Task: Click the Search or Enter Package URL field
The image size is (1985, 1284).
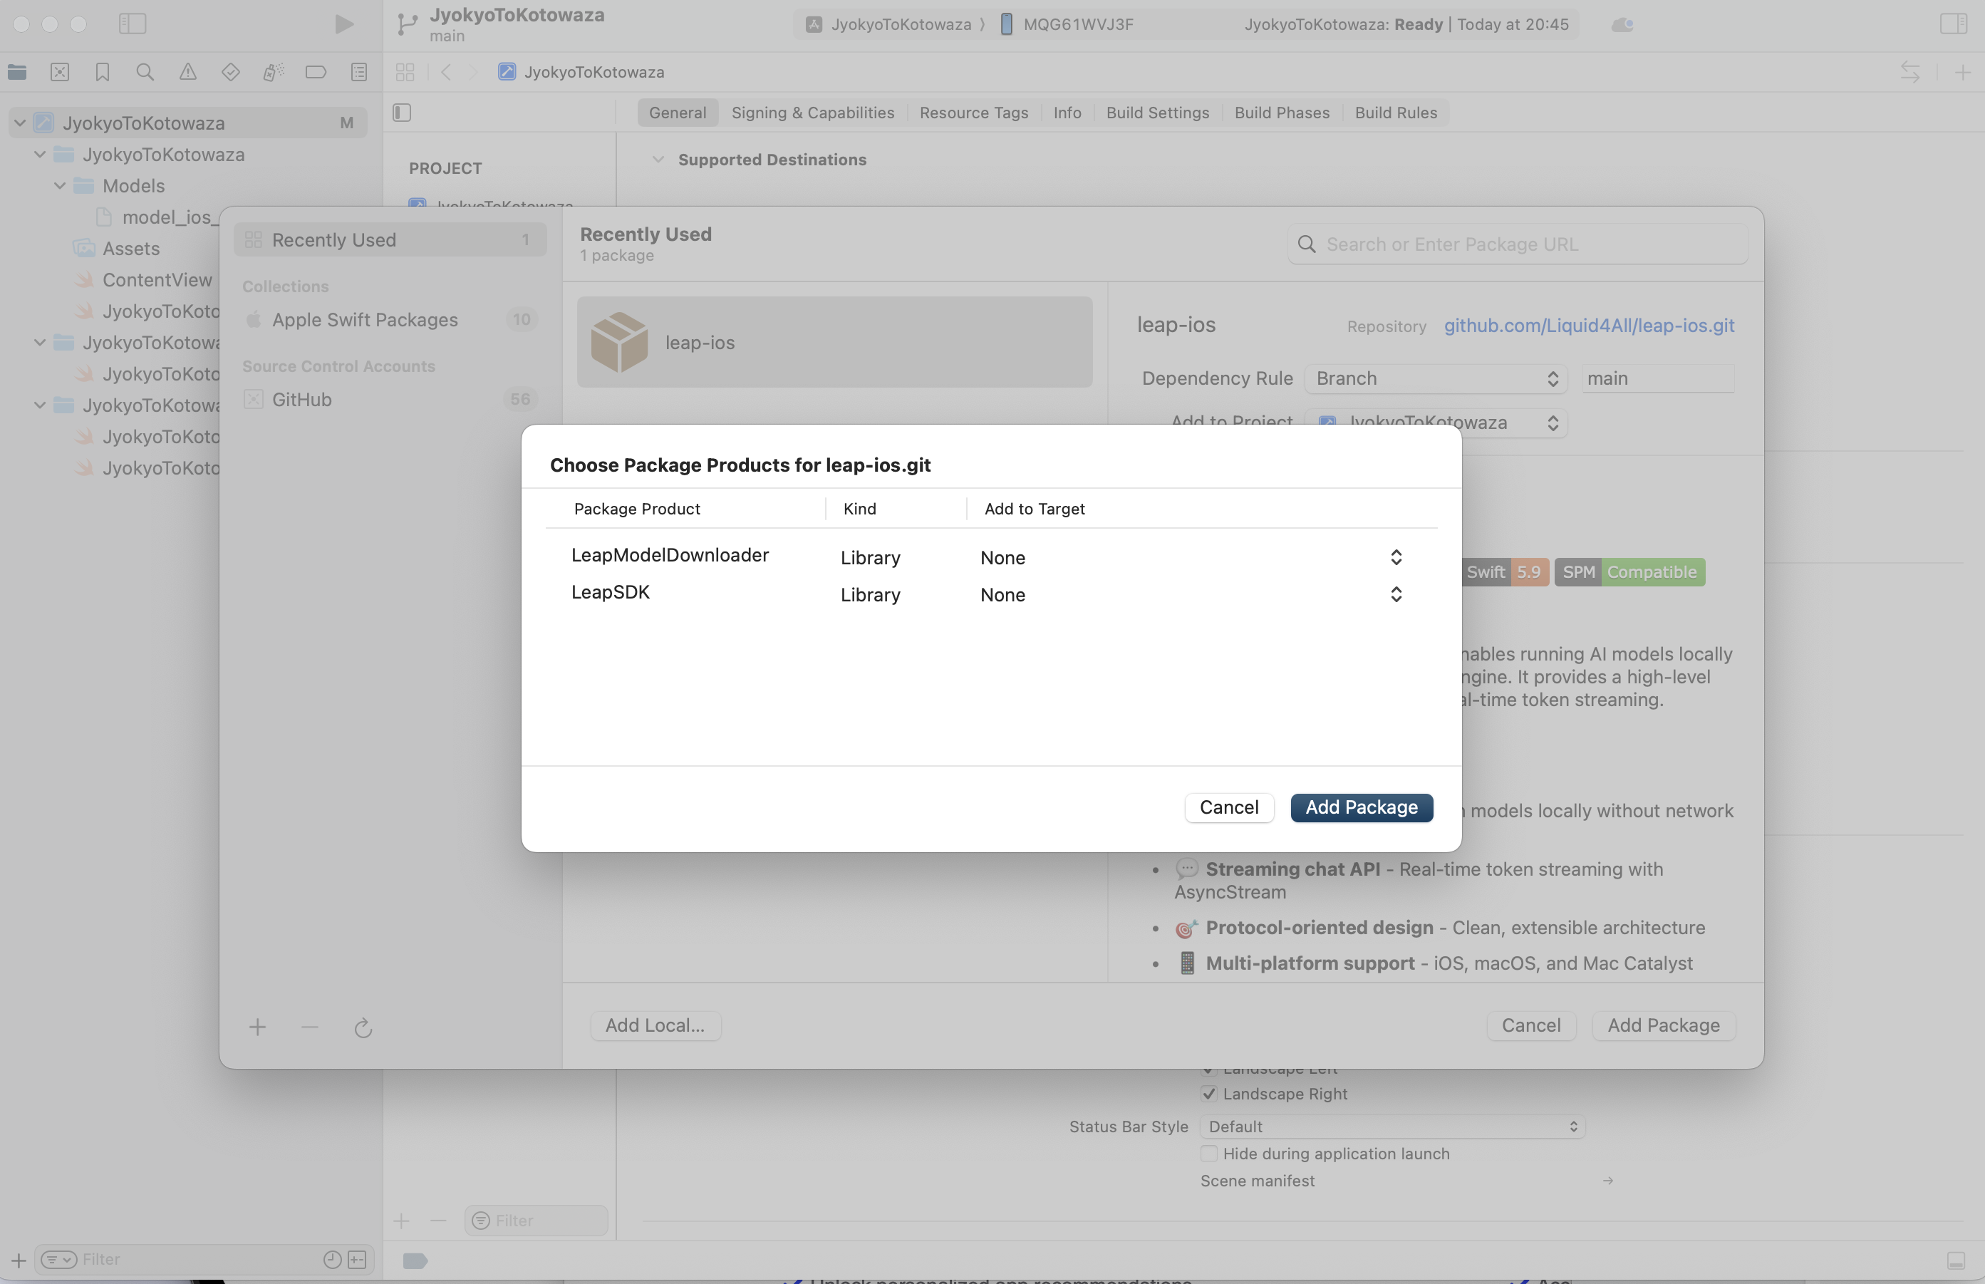Action: [x=1530, y=244]
